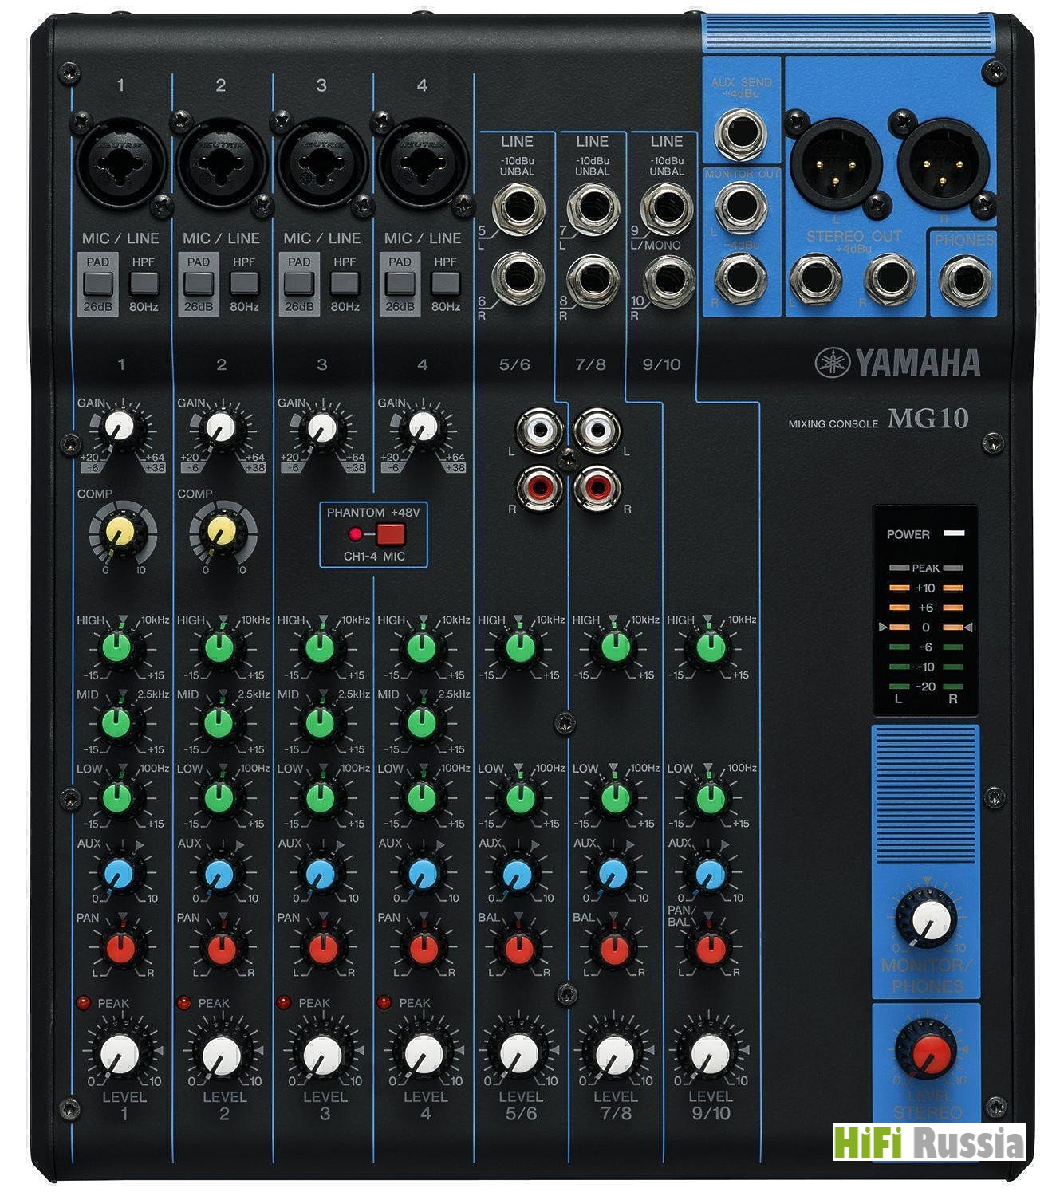
Task: Click the Line 9 L/MONO input jack
Action: click(667, 209)
